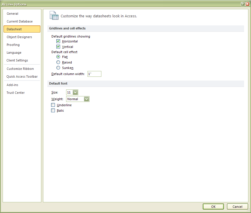Click the Default column width field
The width and height of the screenshot is (251, 213).
94,74
